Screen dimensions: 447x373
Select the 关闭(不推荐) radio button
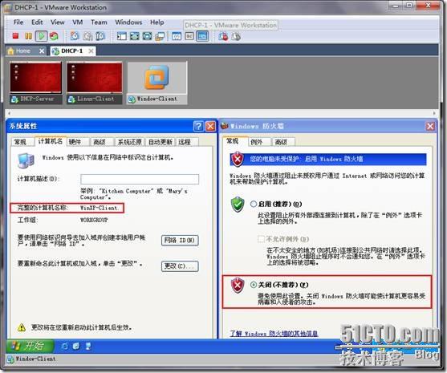pyautogui.click(x=254, y=285)
